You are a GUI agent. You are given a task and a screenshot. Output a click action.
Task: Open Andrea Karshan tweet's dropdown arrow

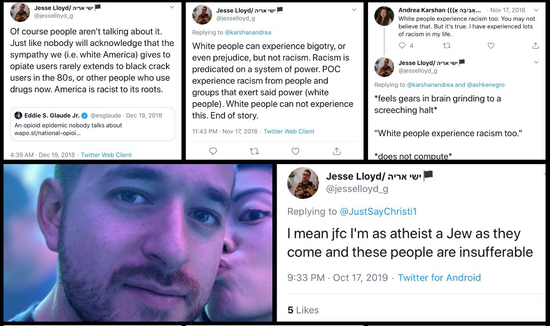tap(536, 10)
